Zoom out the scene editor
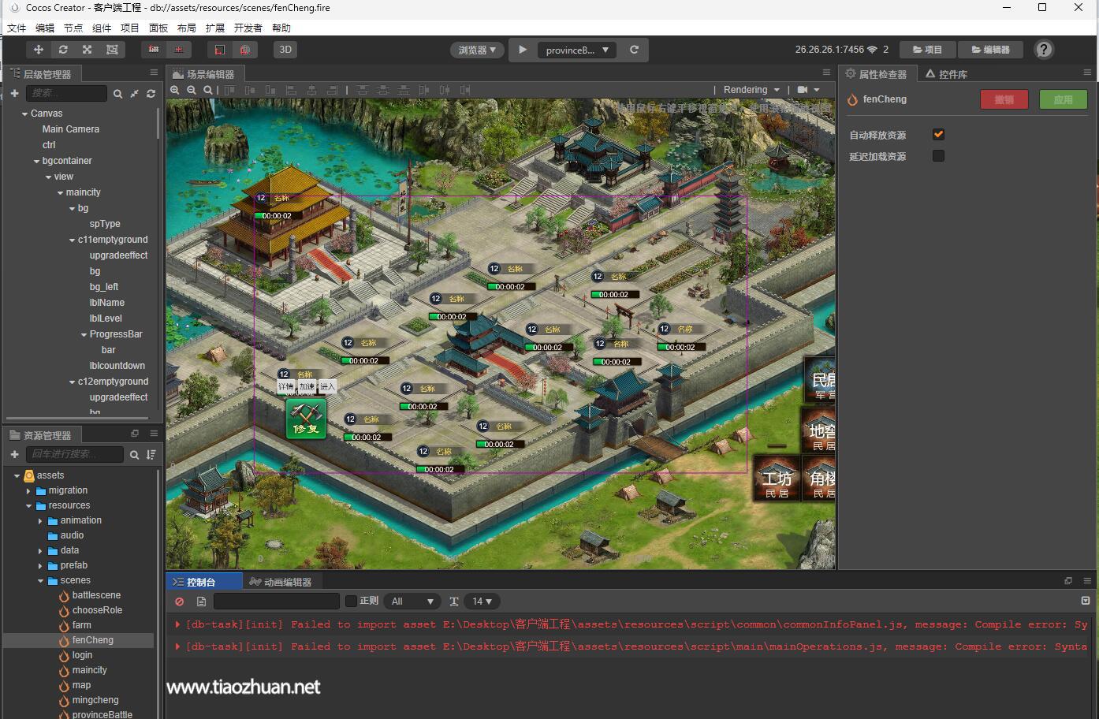Image resolution: width=1099 pixels, height=719 pixels. coord(192,90)
